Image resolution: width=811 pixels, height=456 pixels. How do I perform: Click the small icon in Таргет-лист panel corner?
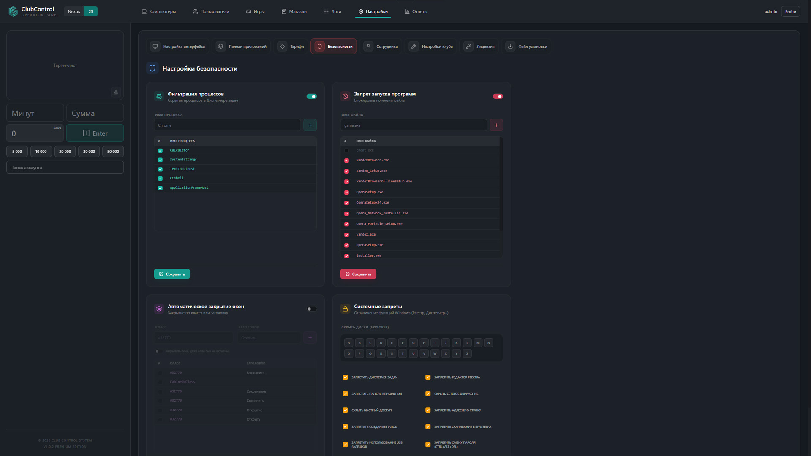(116, 92)
